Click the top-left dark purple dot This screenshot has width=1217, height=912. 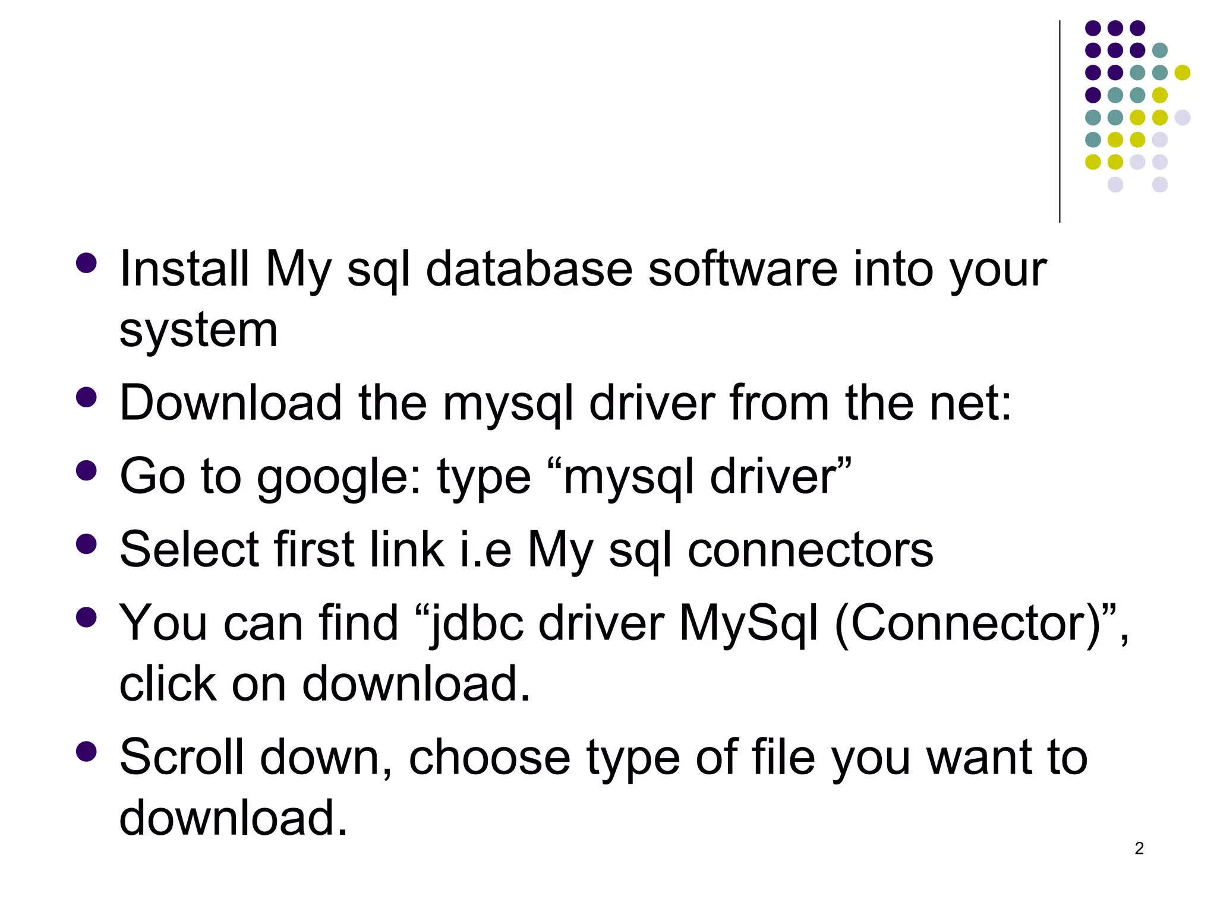point(1093,28)
